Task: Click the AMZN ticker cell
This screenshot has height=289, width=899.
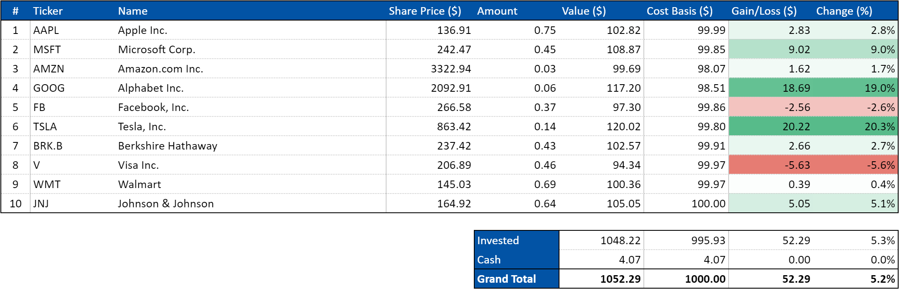Action: tap(73, 69)
